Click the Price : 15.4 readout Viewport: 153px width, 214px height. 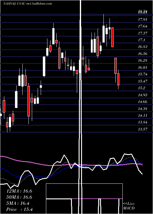[20, 209]
